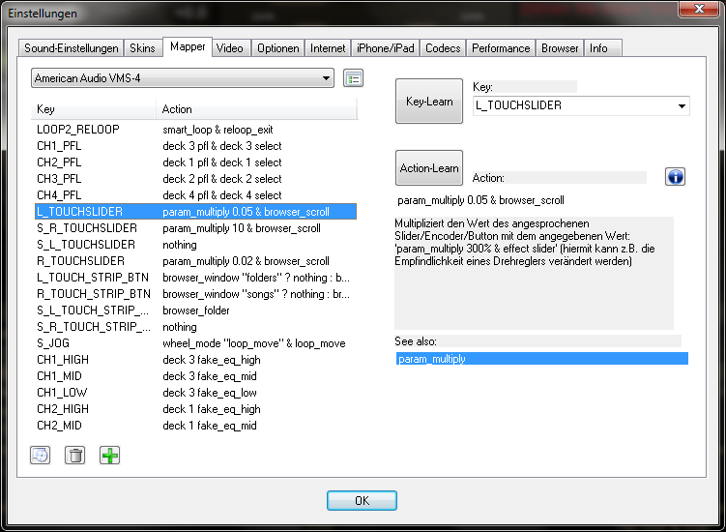Select the Mapper tab
The width and height of the screenshot is (726, 532).
coord(188,46)
